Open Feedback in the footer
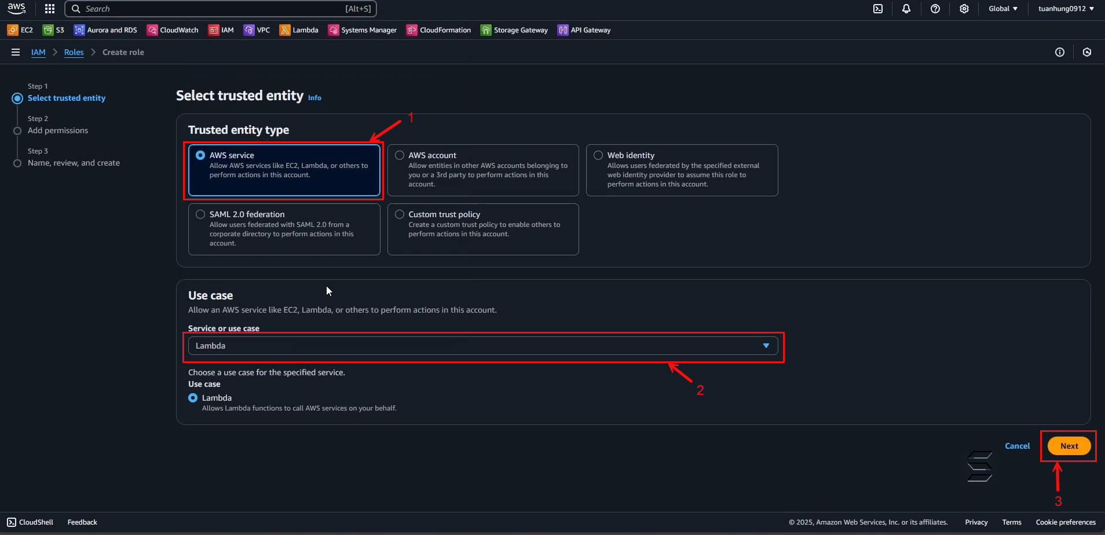 pyautogui.click(x=82, y=522)
